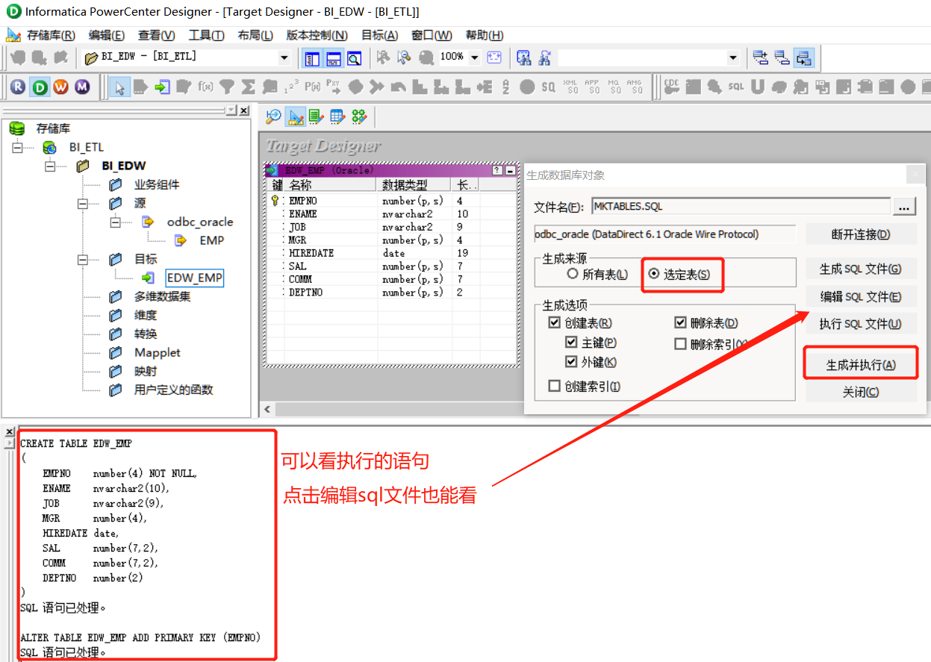Collapse the 源 sources node
The width and height of the screenshot is (931, 662).
coord(82,203)
